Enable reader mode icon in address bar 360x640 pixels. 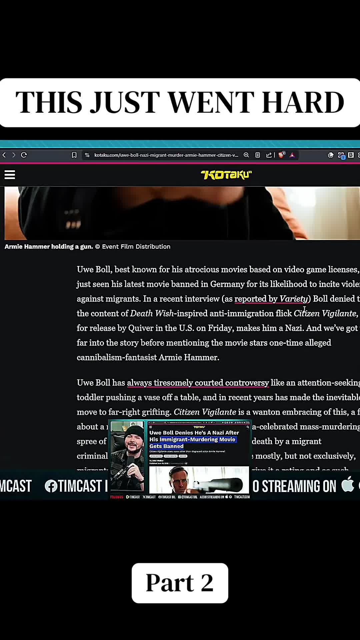point(258,155)
